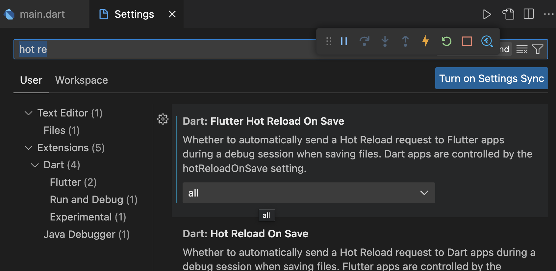Open Flutter Hot Reload On Save dropdown
The width and height of the screenshot is (556, 271).
(x=309, y=193)
